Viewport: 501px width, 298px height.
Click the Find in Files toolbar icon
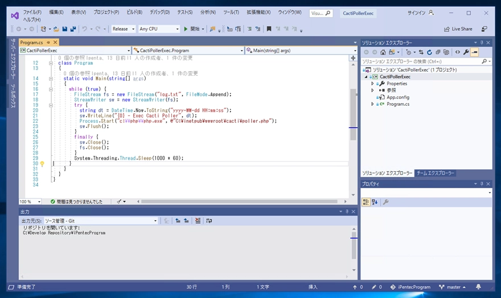(212, 29)
